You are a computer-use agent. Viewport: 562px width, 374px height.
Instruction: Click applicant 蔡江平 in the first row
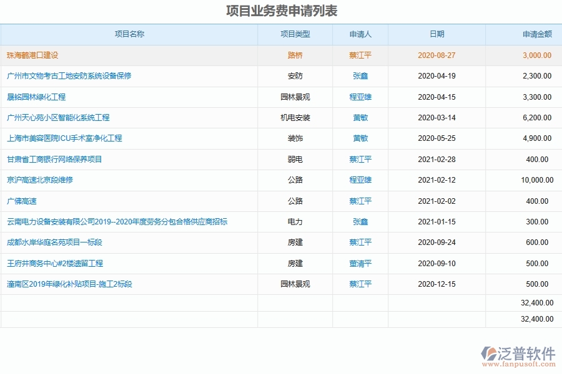tap(359, 55)
